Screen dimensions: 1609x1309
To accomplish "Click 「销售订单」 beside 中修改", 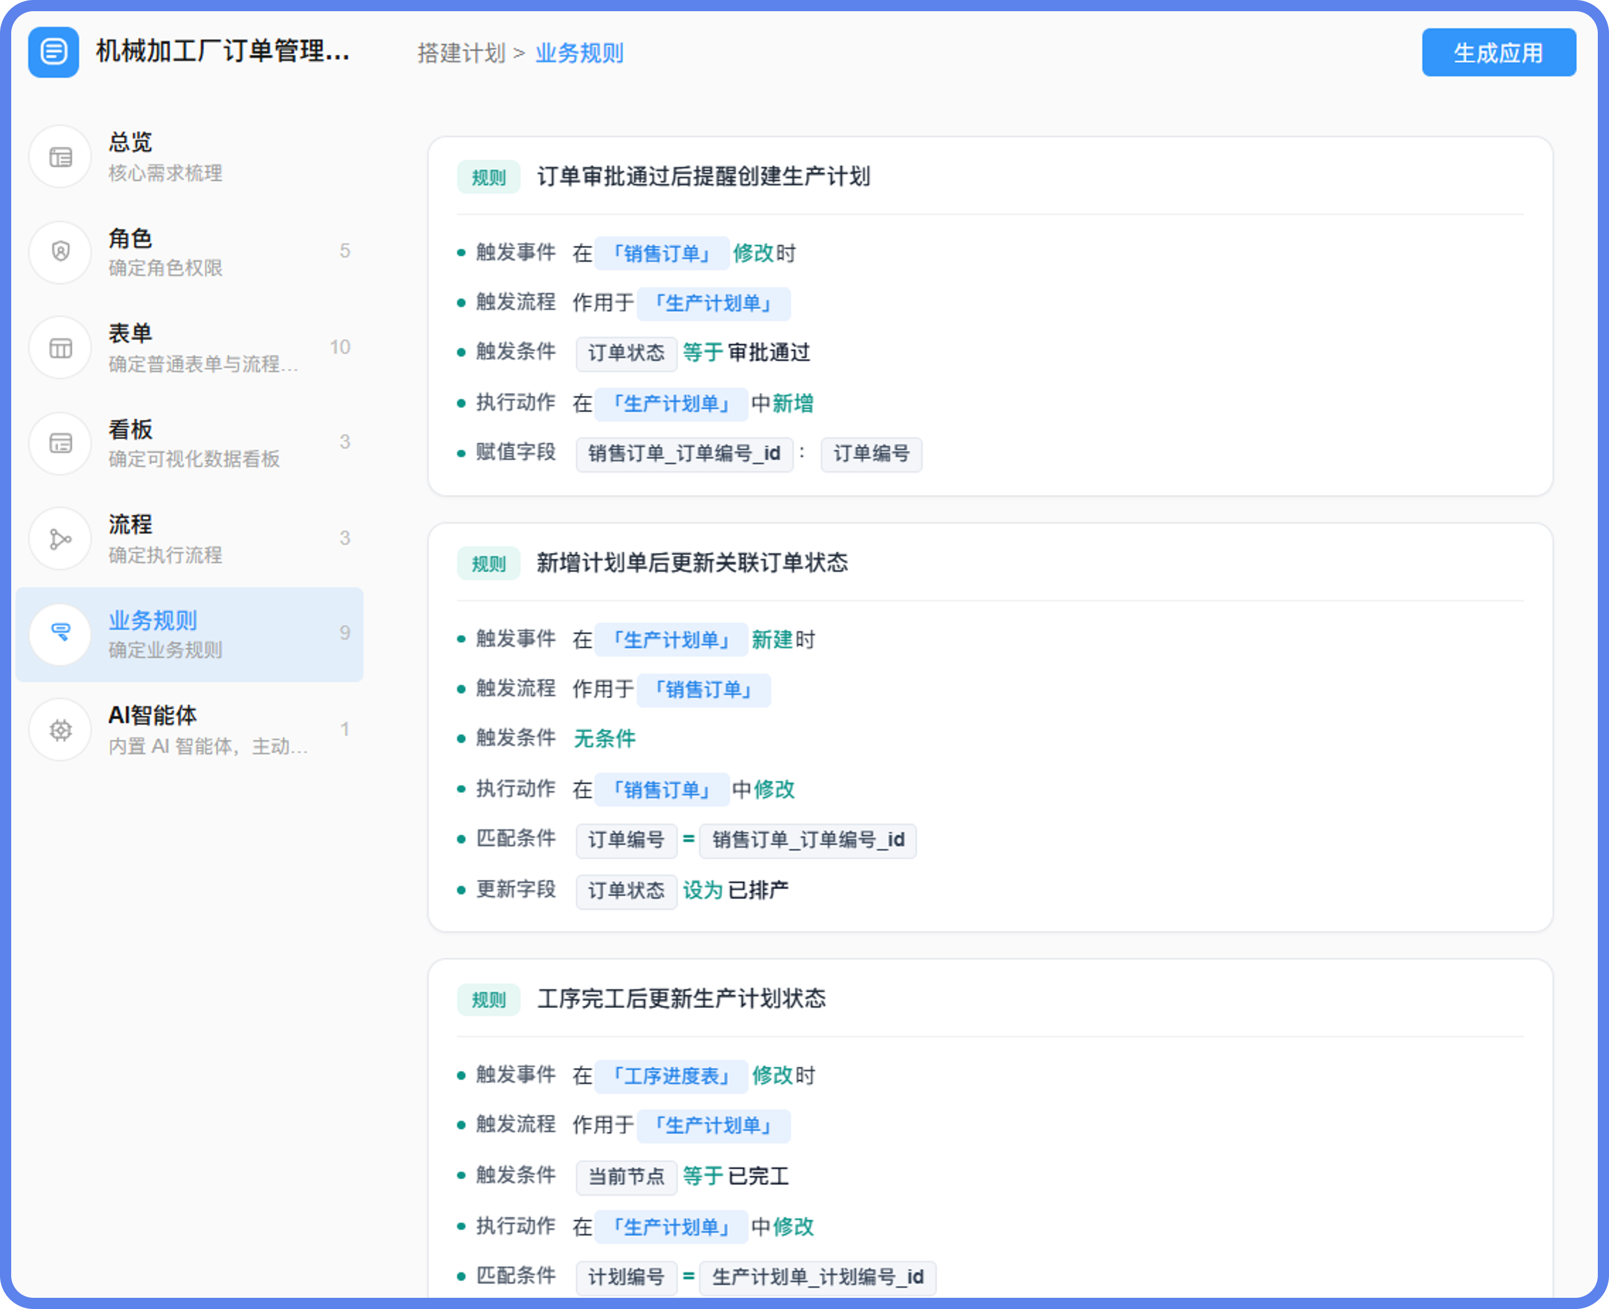I will pyautogui.click(x=661, y=789).
